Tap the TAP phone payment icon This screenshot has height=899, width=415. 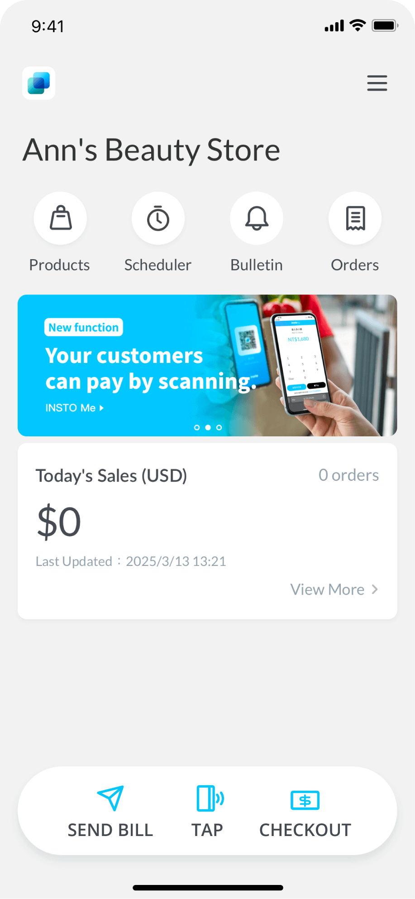click(210, 798)
